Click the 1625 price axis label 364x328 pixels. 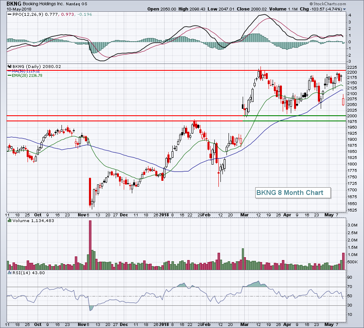352,210
